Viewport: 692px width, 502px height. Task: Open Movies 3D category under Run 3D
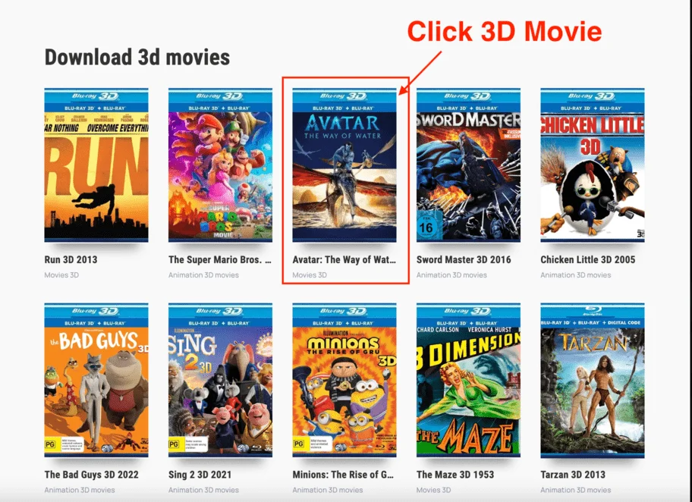pyautogui.click(x=61, y=275)
